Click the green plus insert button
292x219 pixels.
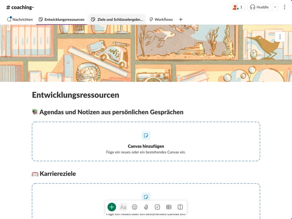[x=112, y=207]
